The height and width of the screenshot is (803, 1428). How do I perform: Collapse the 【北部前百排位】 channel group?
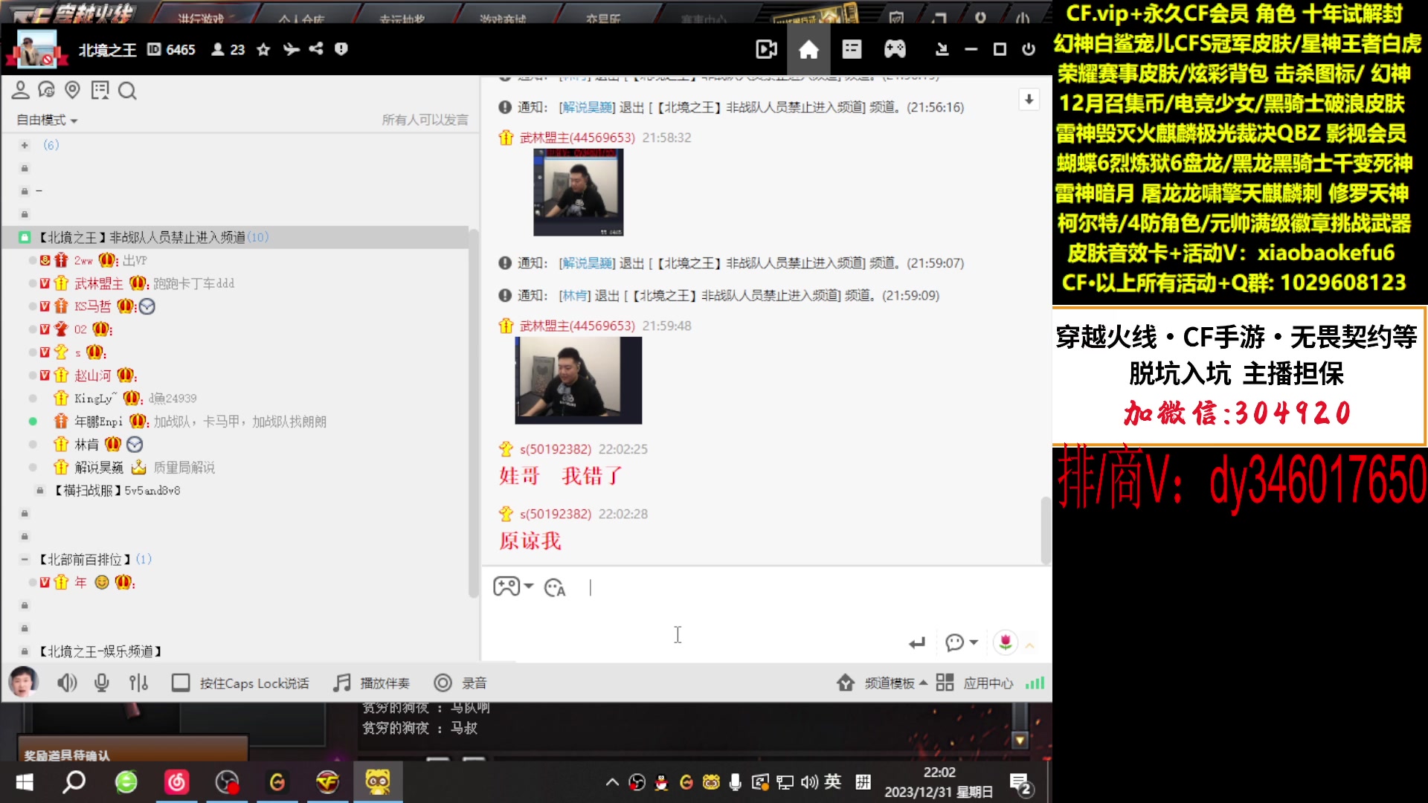click(x=25, y=559)
